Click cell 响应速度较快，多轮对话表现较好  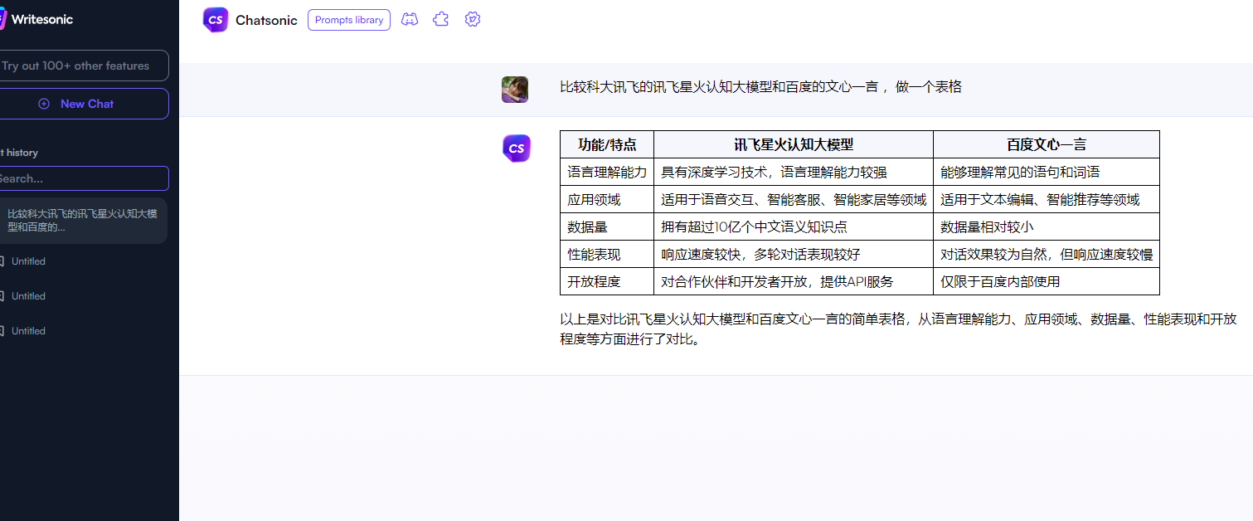(x=794, y=254)
